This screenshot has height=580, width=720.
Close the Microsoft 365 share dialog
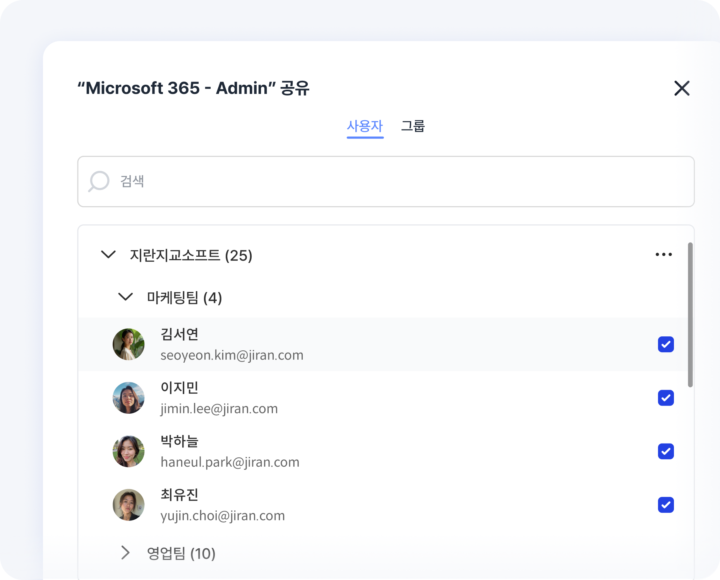(x=682, y=88)
